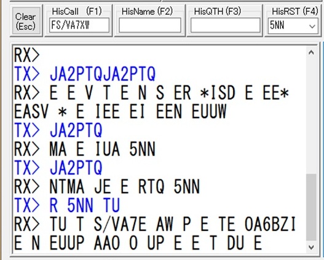
Task: Click the TX text "R 5NN TU"
Action: (x=85, y=205)
